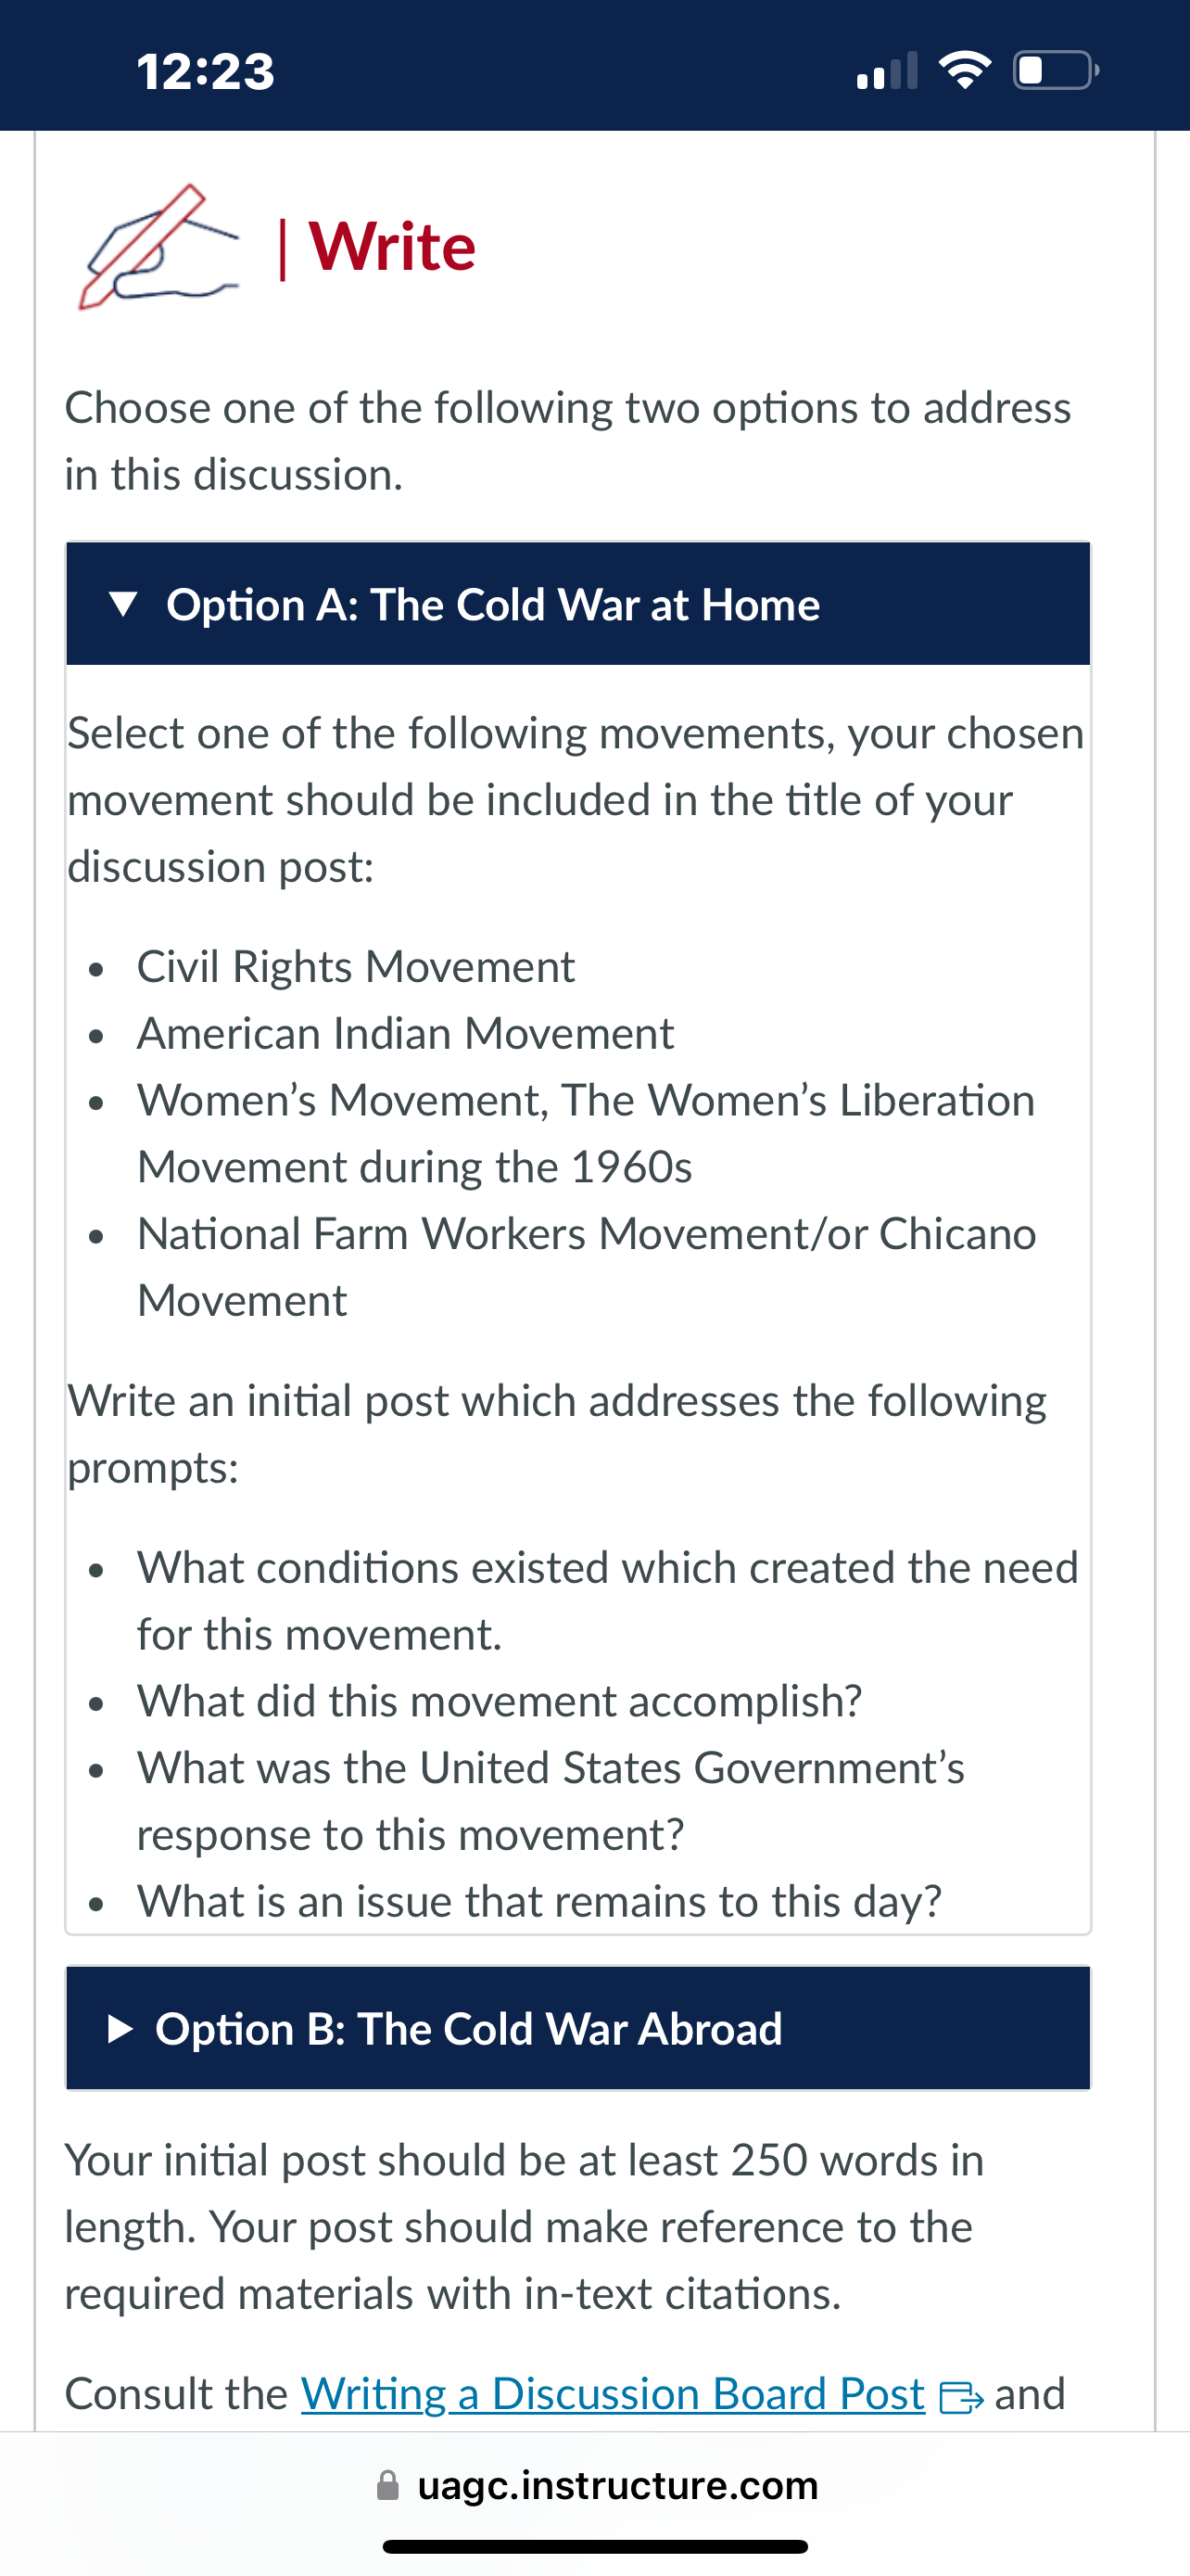The width and height of the screenshot is (1190, 2576).
Task: Tap the home indicator bar
Action: (x=596, y=2546)
